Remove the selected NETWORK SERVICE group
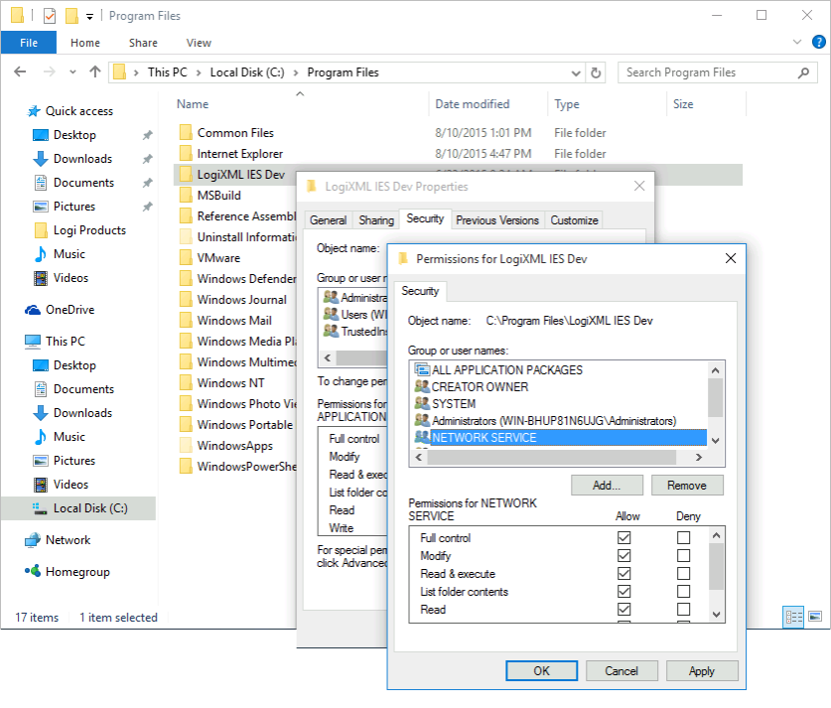Screen dimensions: 831x708 click(x=687, y=486)
